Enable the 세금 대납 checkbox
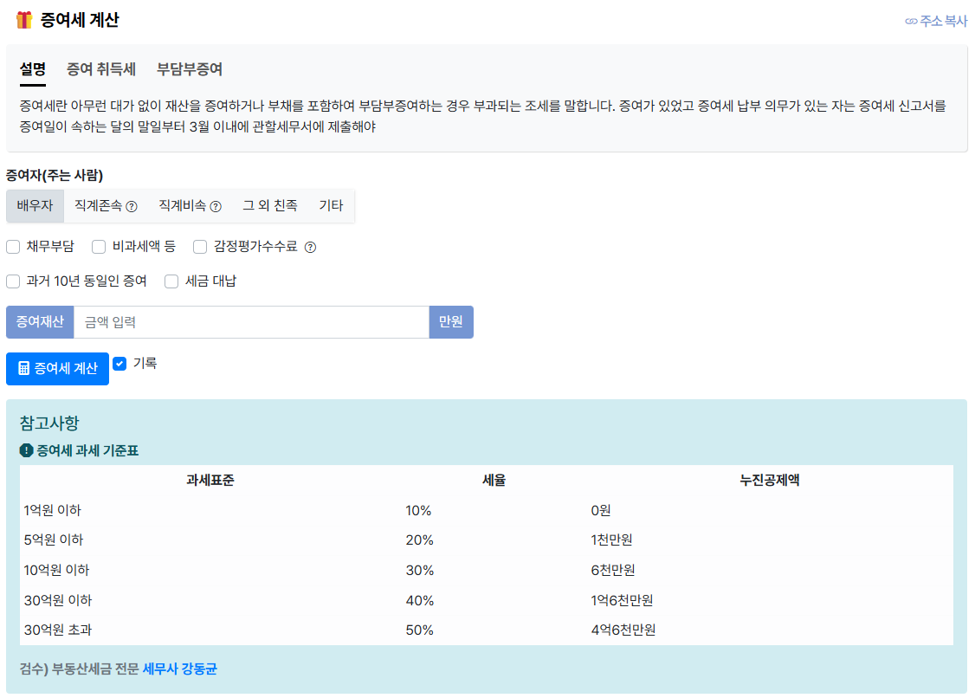The image size is (975, 698). (x=171, y=281)
